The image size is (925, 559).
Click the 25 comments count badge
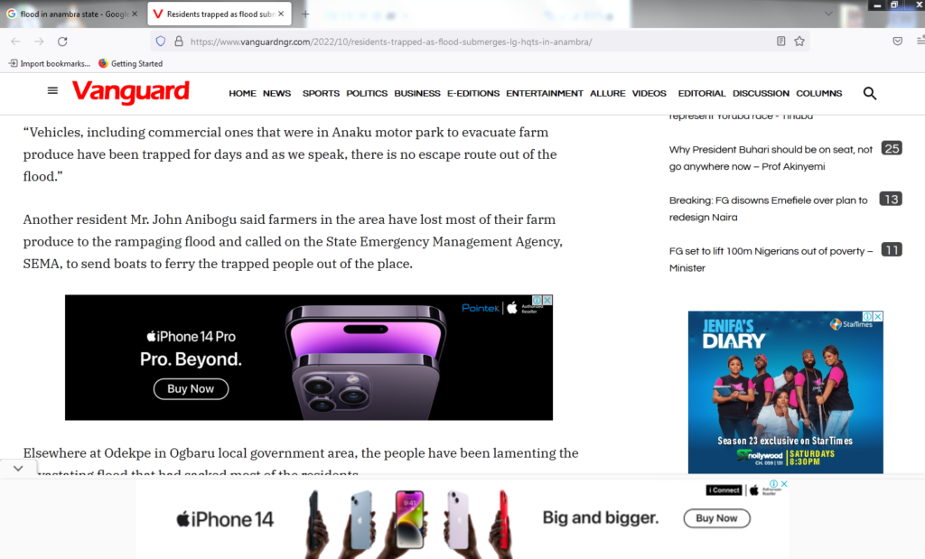(x=892, y=148)
